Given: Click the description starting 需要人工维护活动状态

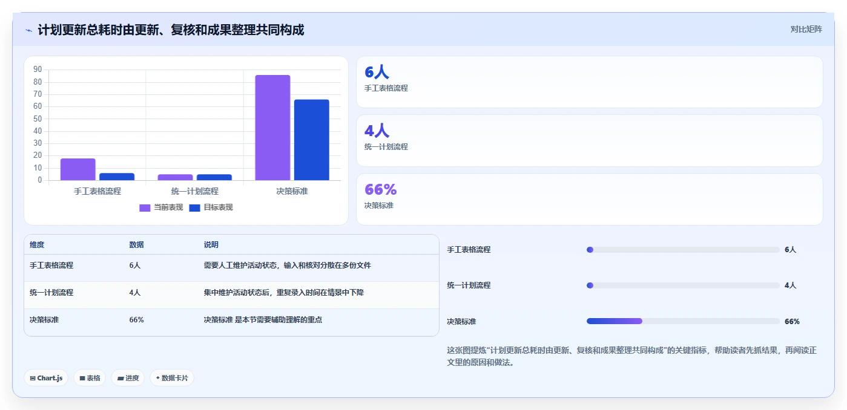Looking at the screenshot, I should point(288,265).
